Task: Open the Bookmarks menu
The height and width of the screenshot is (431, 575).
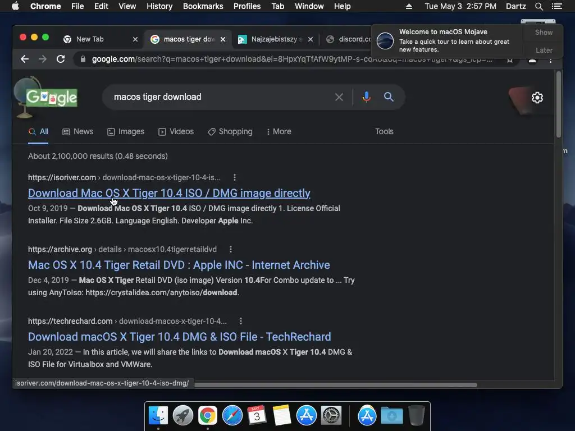Action: [203, 6]
